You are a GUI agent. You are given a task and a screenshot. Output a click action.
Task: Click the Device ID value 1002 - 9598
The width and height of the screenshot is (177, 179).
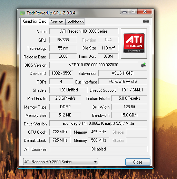pyautogui.click(x=61, y=73)
